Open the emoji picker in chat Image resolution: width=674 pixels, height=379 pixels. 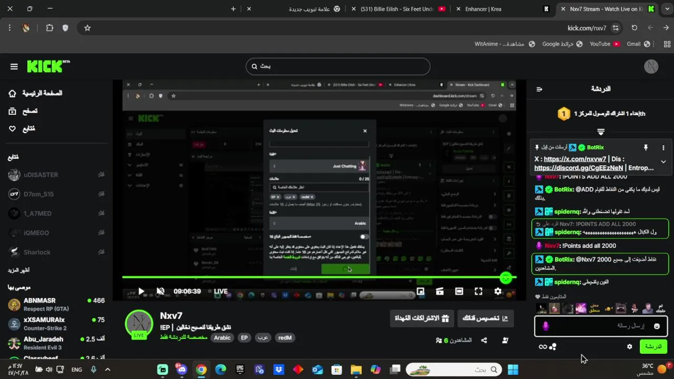tap(657, 326)
